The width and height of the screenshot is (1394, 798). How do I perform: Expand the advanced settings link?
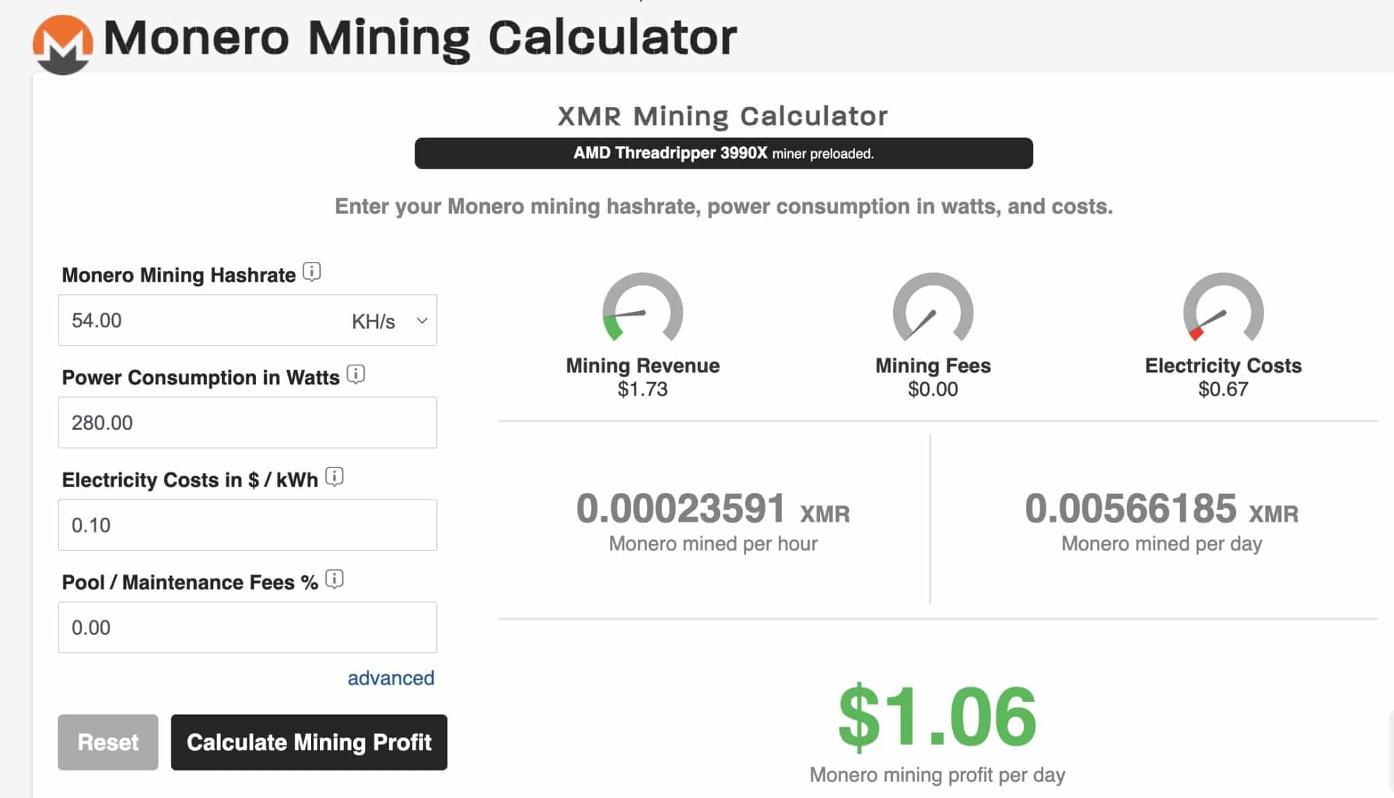pos(390,678)
